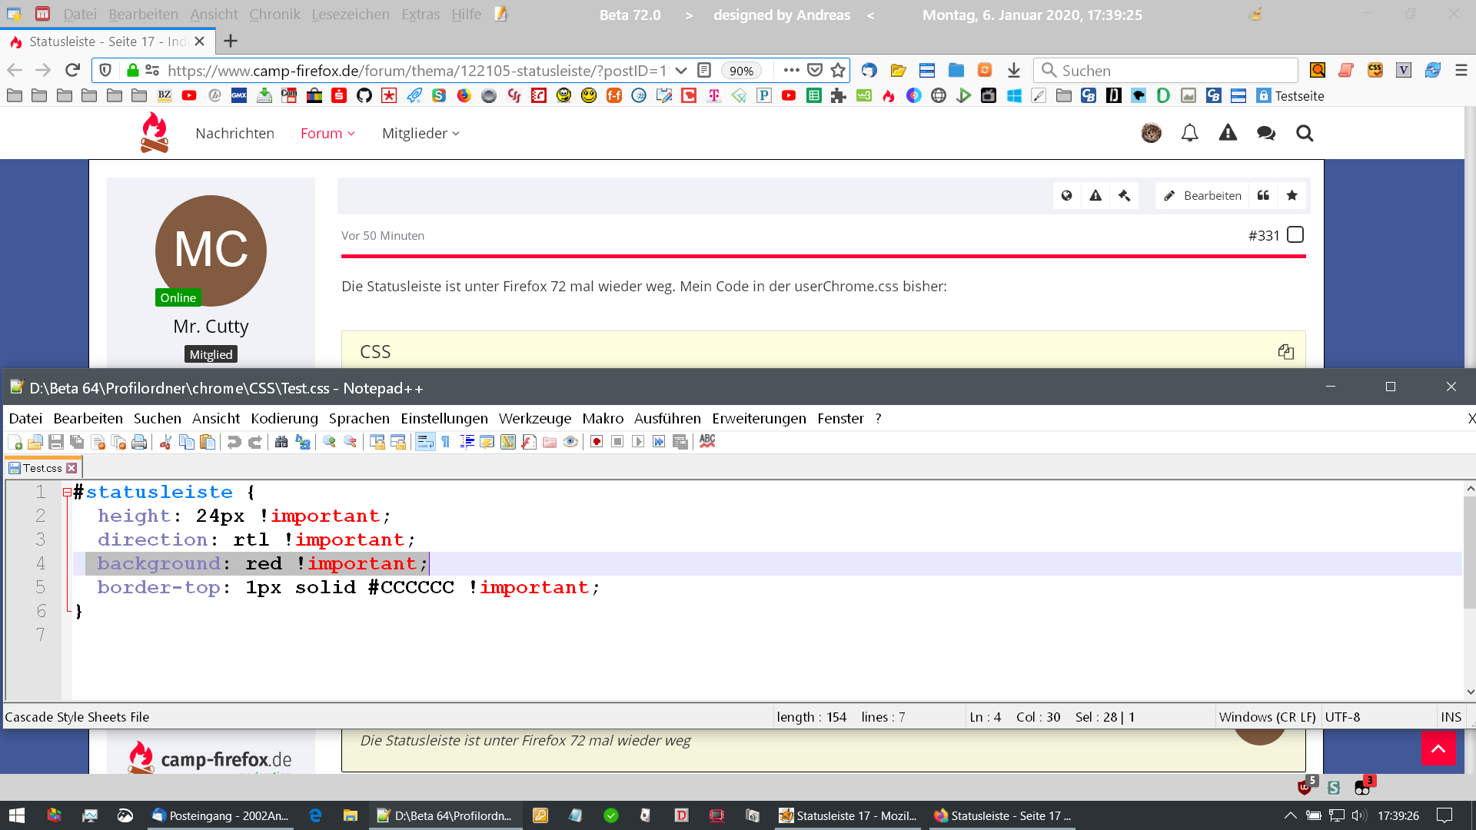The width and height of the screenshot is (1476, 830).
Task: Open the Kodierung menu in Notepad++
Action: (x=284, y=419)
